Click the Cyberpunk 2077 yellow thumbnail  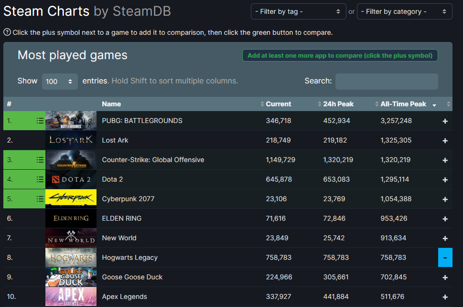[71, 199]
